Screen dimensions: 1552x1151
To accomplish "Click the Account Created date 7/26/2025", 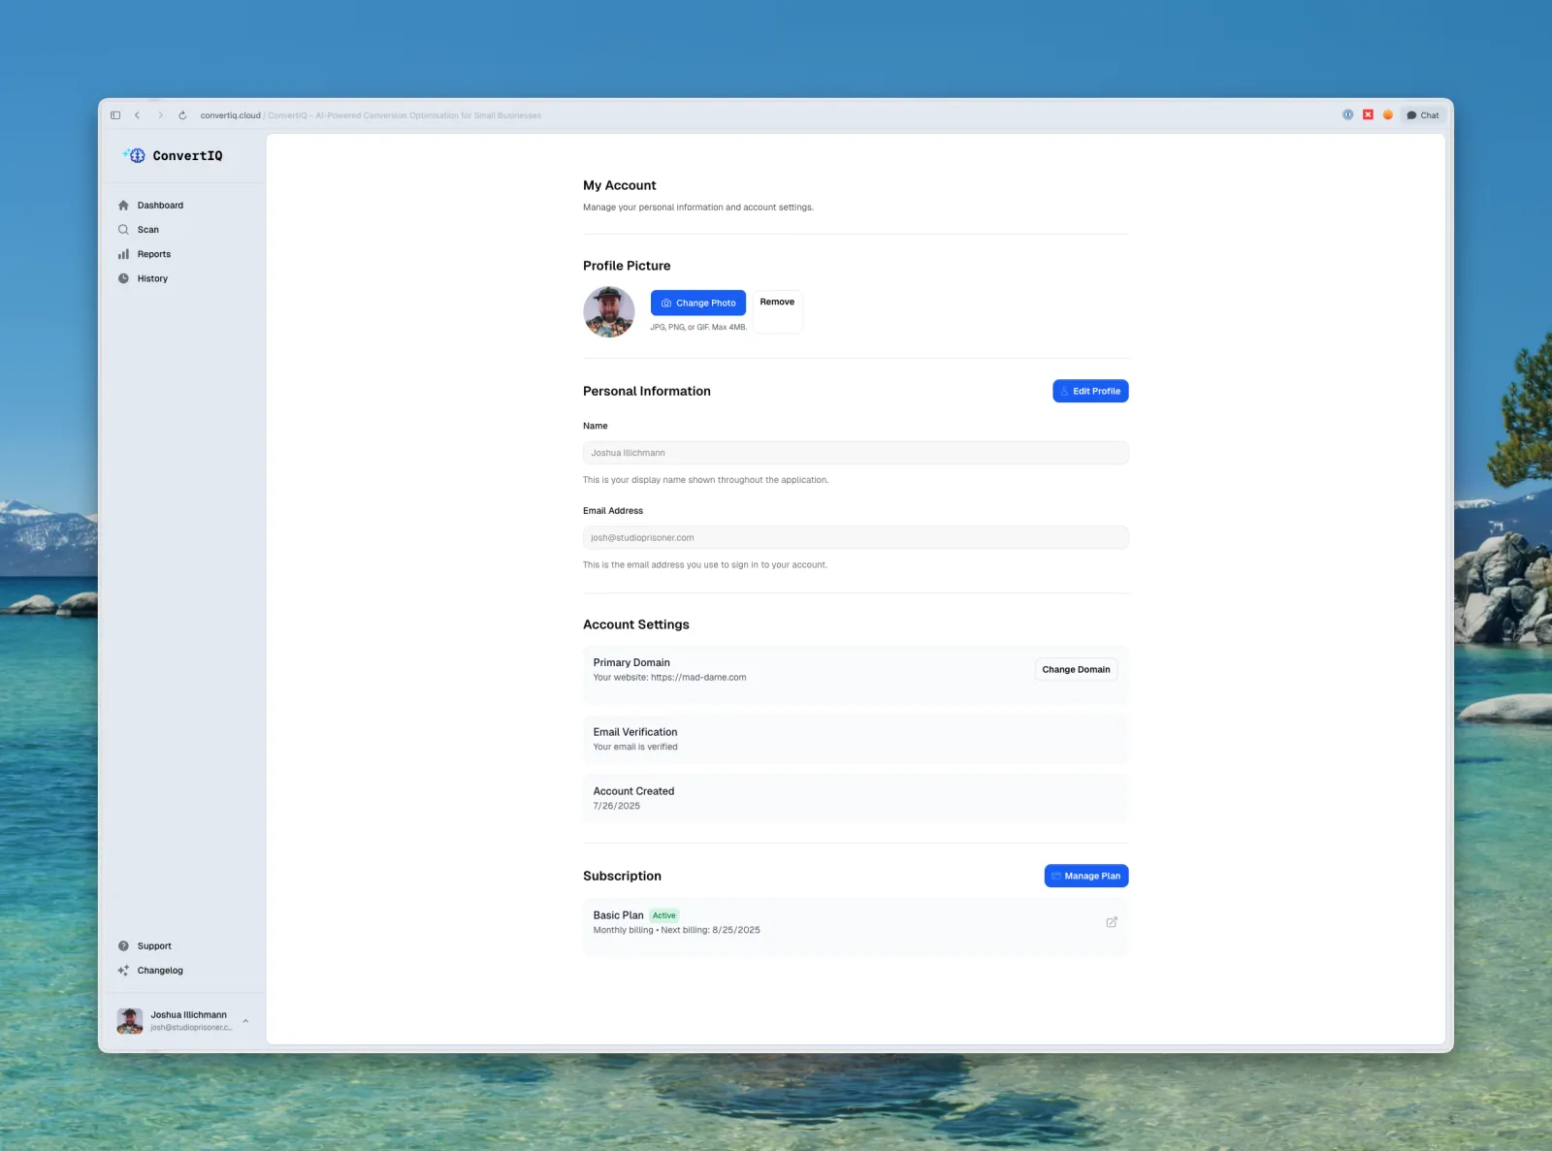I will (x=617, y=806).
